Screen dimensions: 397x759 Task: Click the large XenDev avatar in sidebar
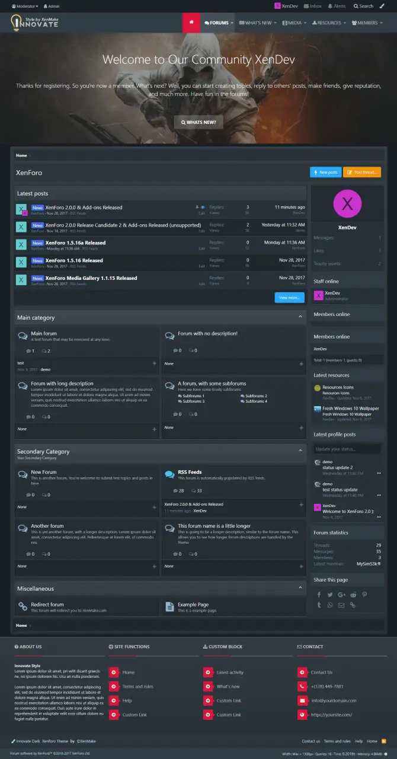point(347,204)
